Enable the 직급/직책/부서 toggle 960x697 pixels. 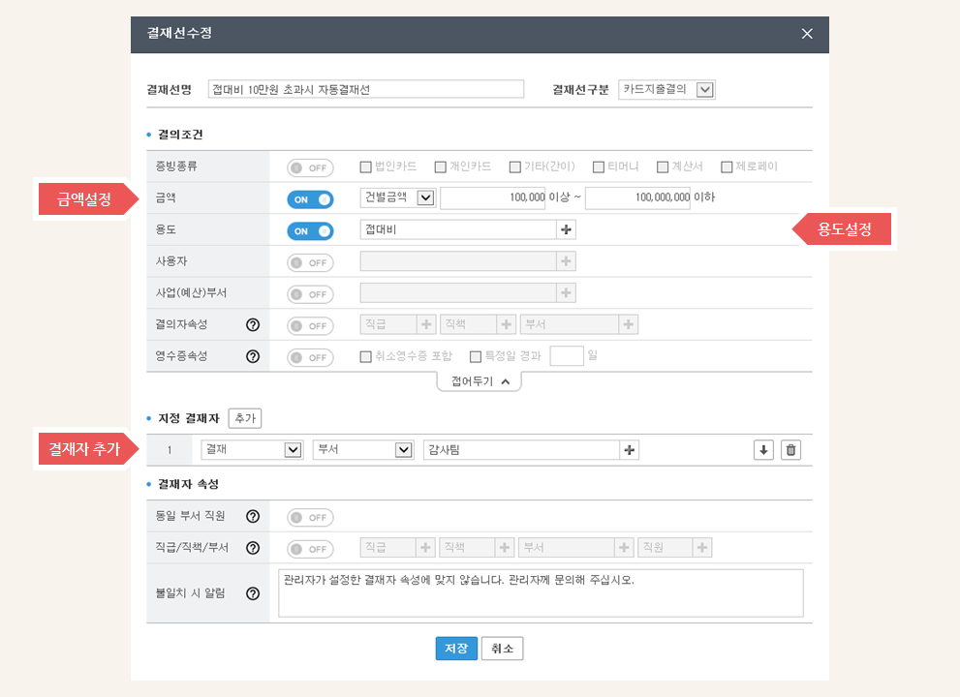pos(310,549)
